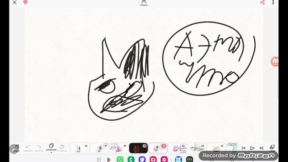Open the Camera app from the taskbar

(x=153, y=159)
